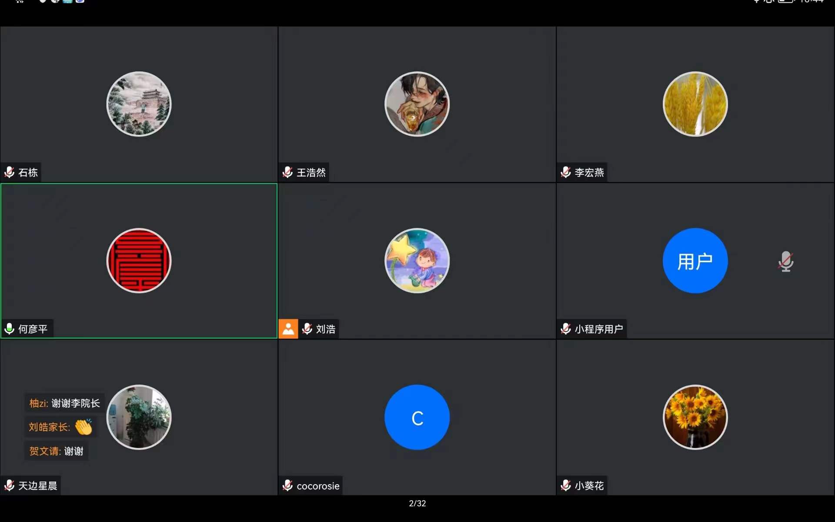The height and width of the screenshot is (522, 835).
Task: Click muted mic icon beside 王浩然
Action: coord(287,172)
